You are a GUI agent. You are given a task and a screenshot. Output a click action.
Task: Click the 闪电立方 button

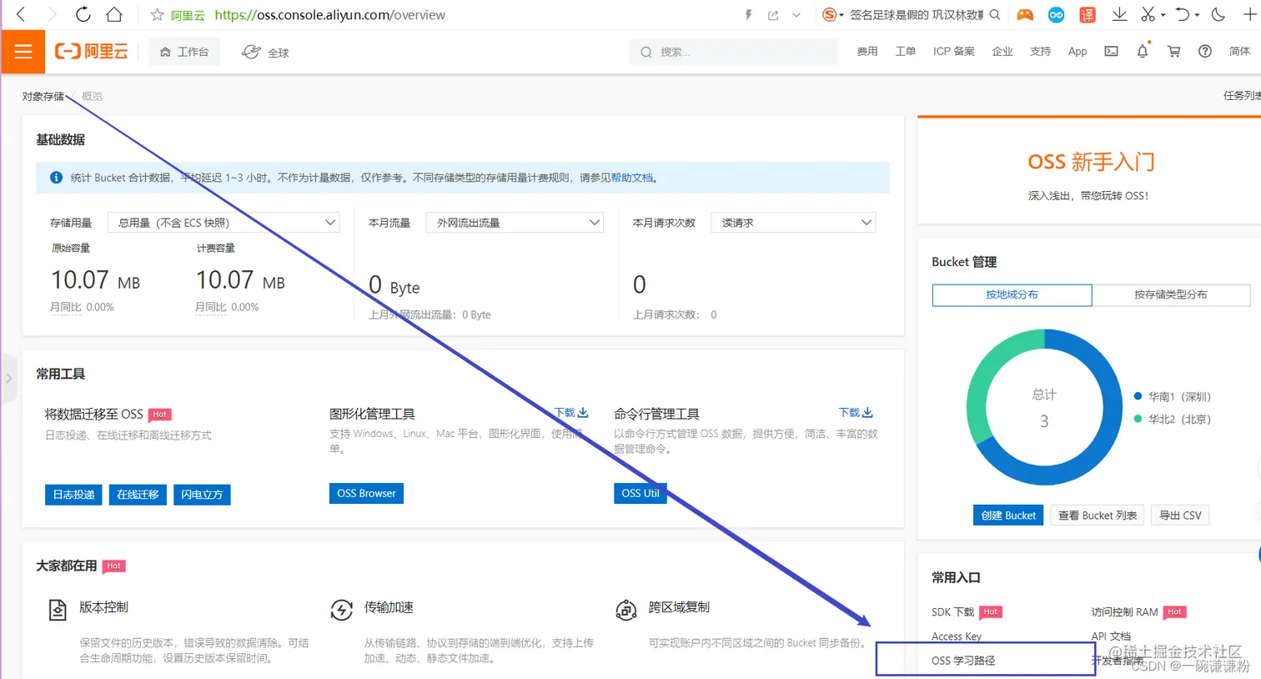click(x=202, y=495)
